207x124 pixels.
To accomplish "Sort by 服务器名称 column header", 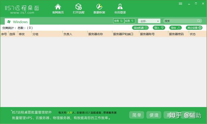I will point(100,34).
